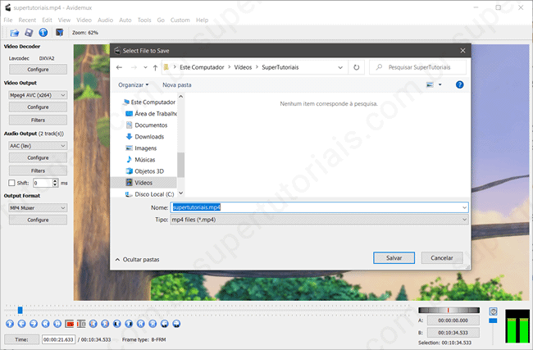Open the Audio menu
The height and width of the screenshot is (350, 533).
(105, 19)
